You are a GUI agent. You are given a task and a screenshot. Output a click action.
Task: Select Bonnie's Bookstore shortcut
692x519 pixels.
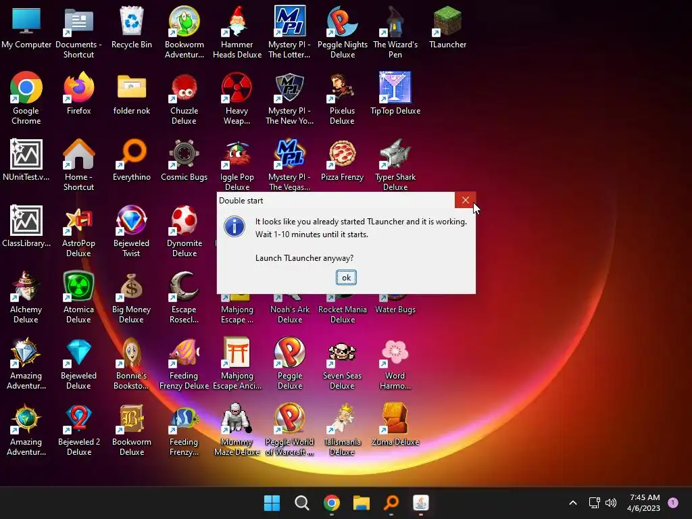coord(132,364)
